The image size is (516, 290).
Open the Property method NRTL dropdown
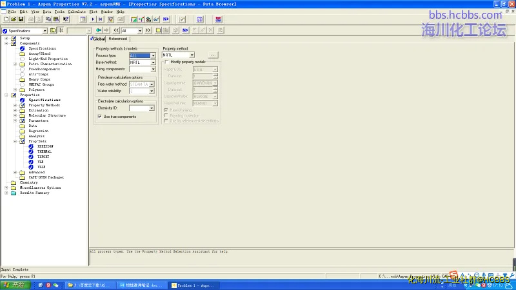coord(192,55)
